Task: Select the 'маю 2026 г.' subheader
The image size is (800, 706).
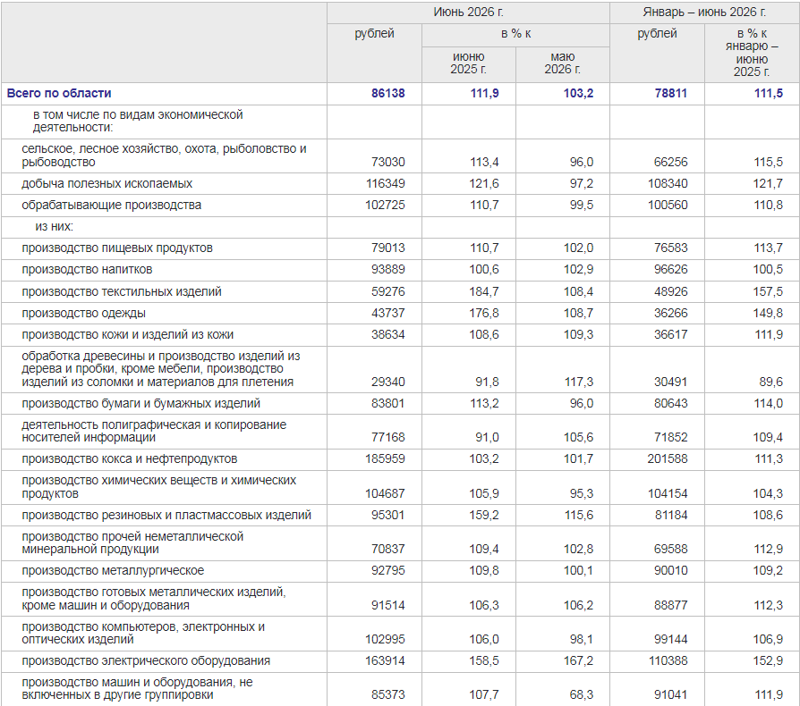Action: tap(562, 63)
